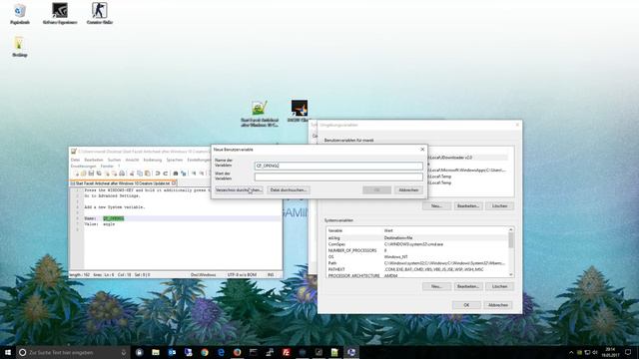Viewport: 639px width, 359px height.
Task: Open Fenster menu in Notepad++
Action: click(x=107, y=167)
